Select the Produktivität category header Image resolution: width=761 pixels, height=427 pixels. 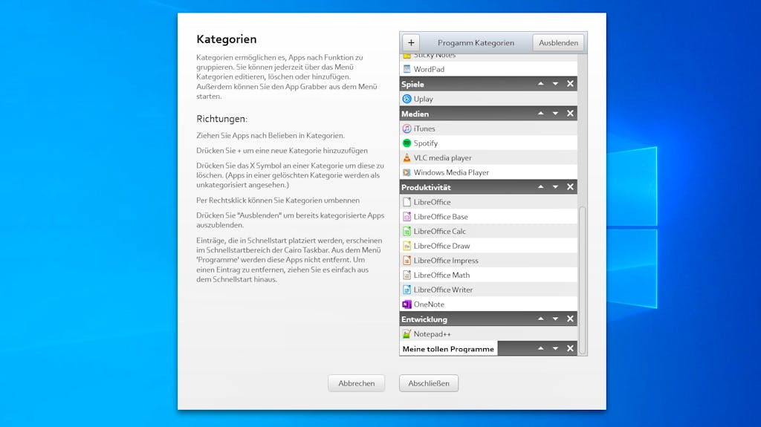tap(488, 187)
